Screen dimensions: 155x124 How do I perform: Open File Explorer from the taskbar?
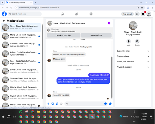pos(38,112)
